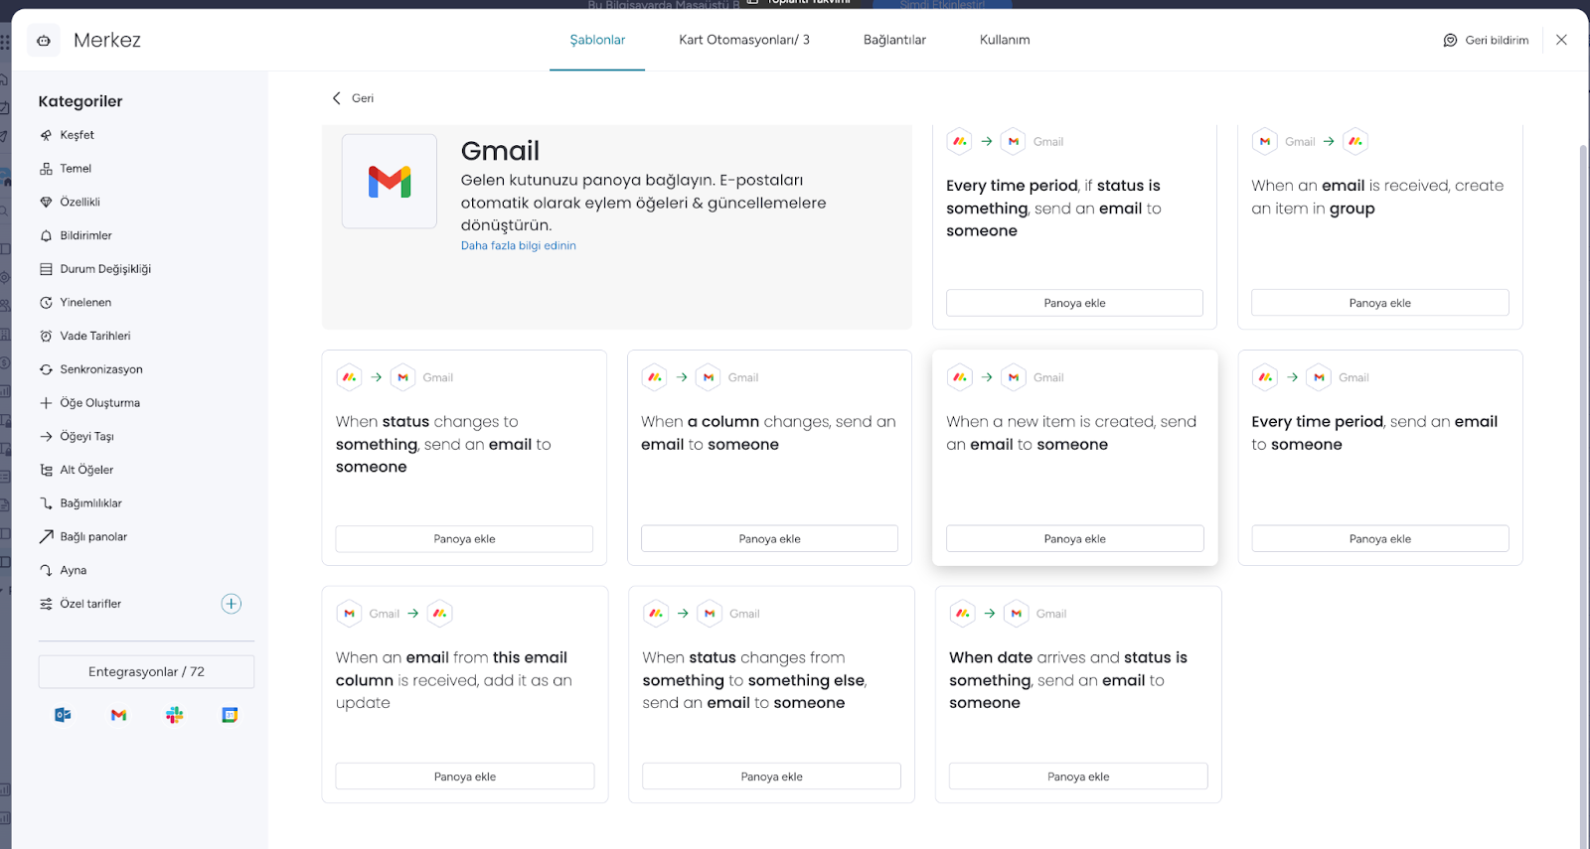Switch to the Şablonlar tab
The width and height of the screenshot is (1590, 849).
pyautogui.click(x=597, y=40)
